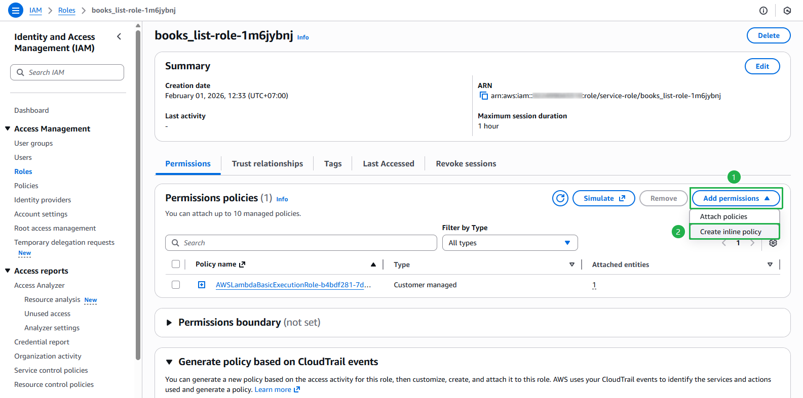Image resolution: width=803 pixels, height=398 pixels.
Task: Sort by Policy name ascending arrow
Action: point(373,264)
